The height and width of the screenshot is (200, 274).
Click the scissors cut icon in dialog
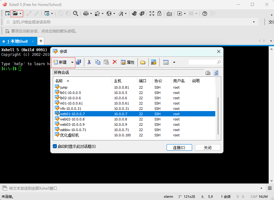pyautogui.click(x=89, y=62)
